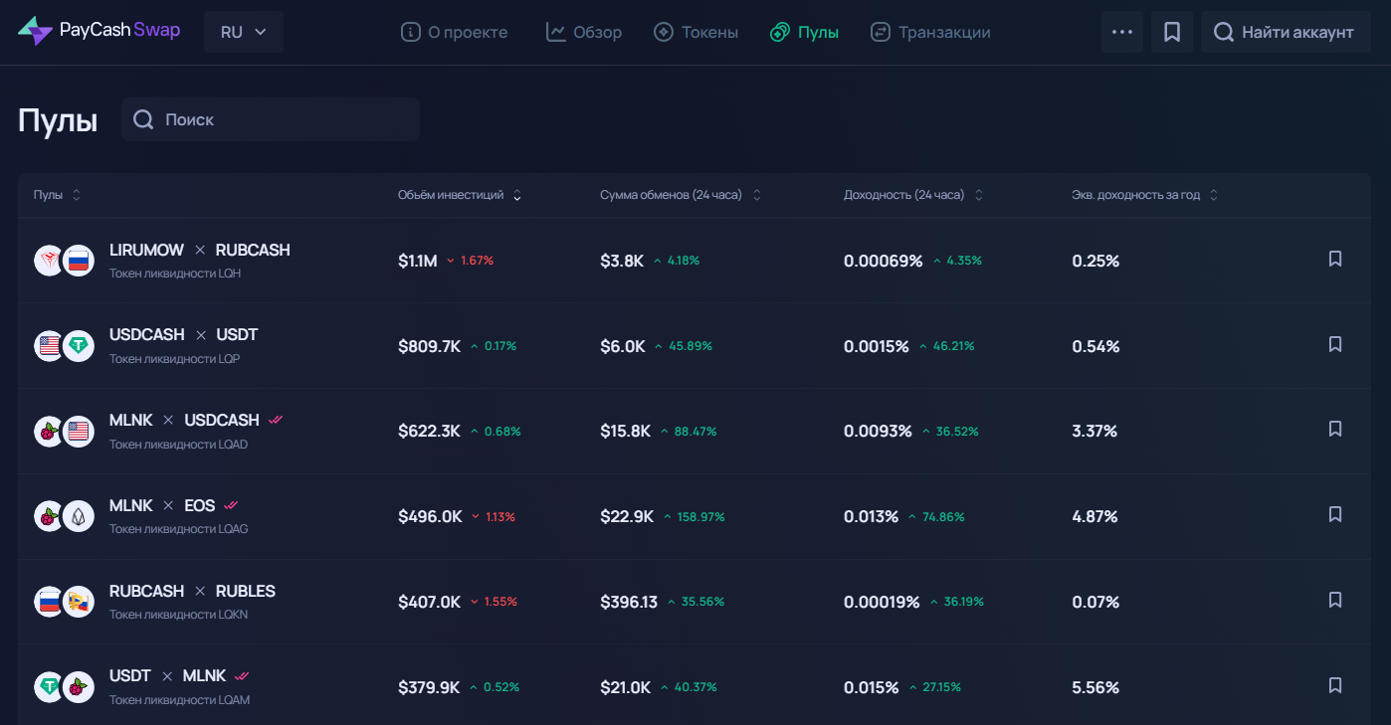The height and width of the screenshot is (725, 1391).
Task: Click the Пулы page heading
Action: click(58, 121)
